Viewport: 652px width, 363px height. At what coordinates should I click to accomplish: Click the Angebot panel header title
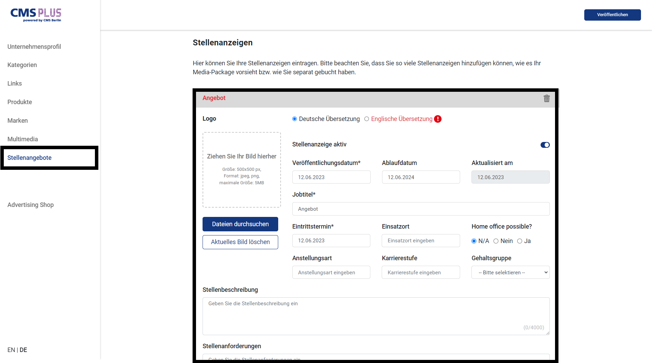coord(214,98)
